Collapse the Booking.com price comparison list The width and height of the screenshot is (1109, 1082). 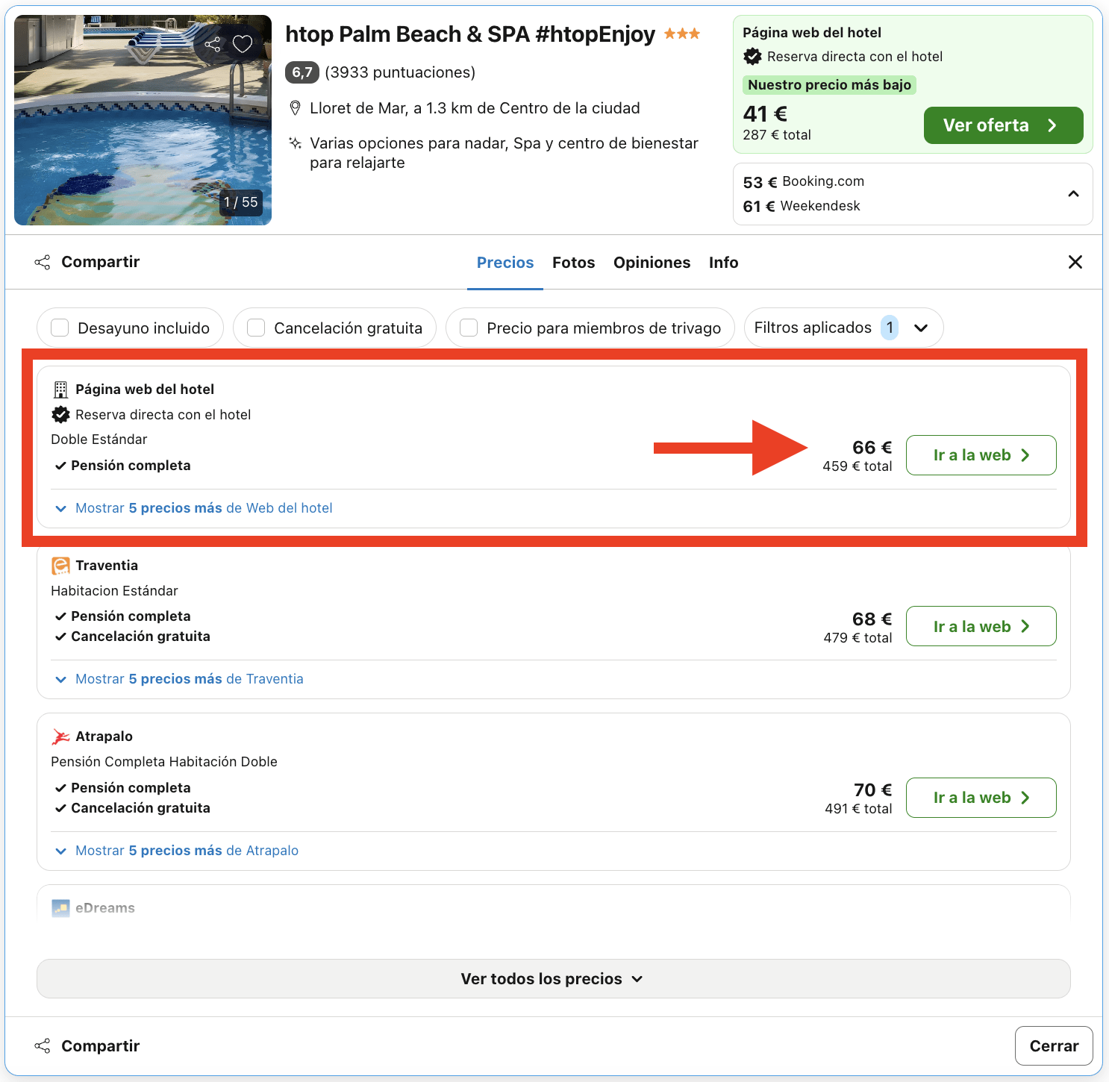tap(1073, 193)
